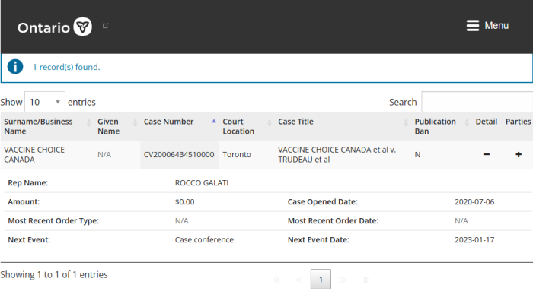Sort by Publication Ban column

tap(441, 126)
